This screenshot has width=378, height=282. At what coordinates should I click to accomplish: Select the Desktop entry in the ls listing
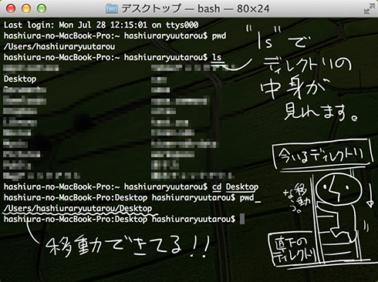20,79
